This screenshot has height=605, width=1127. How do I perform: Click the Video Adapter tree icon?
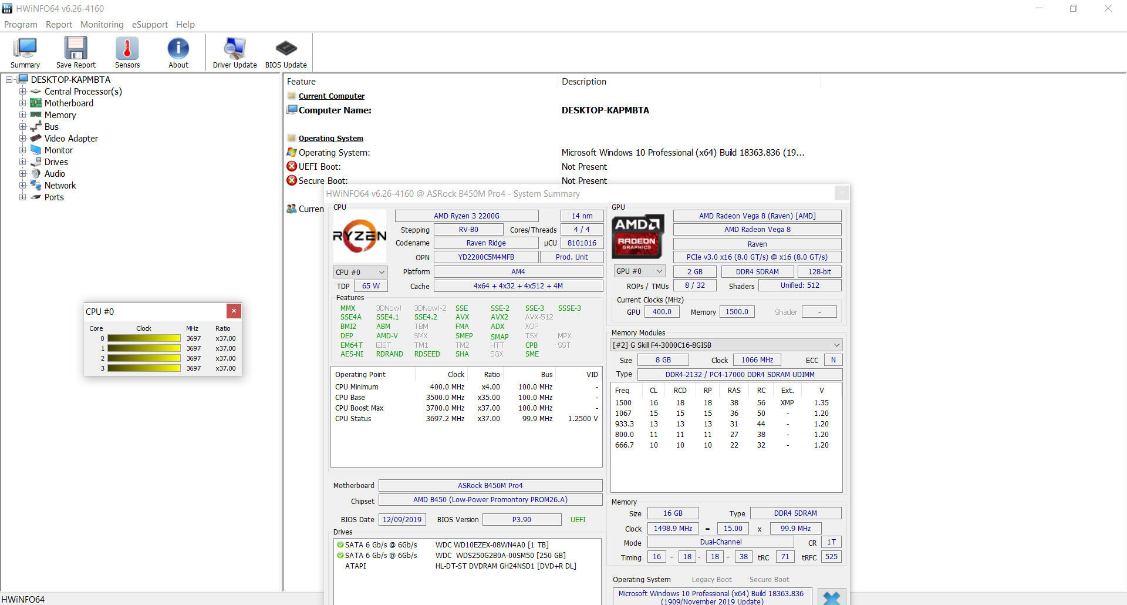coord(36,138)
